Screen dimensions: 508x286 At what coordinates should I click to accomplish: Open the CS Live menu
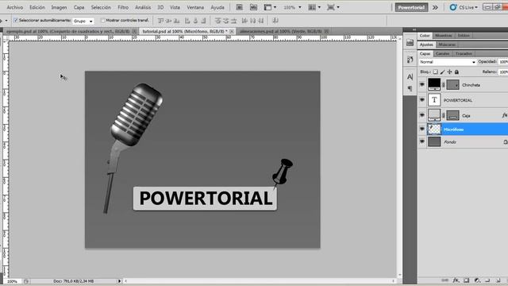click(x=464, y=7)
